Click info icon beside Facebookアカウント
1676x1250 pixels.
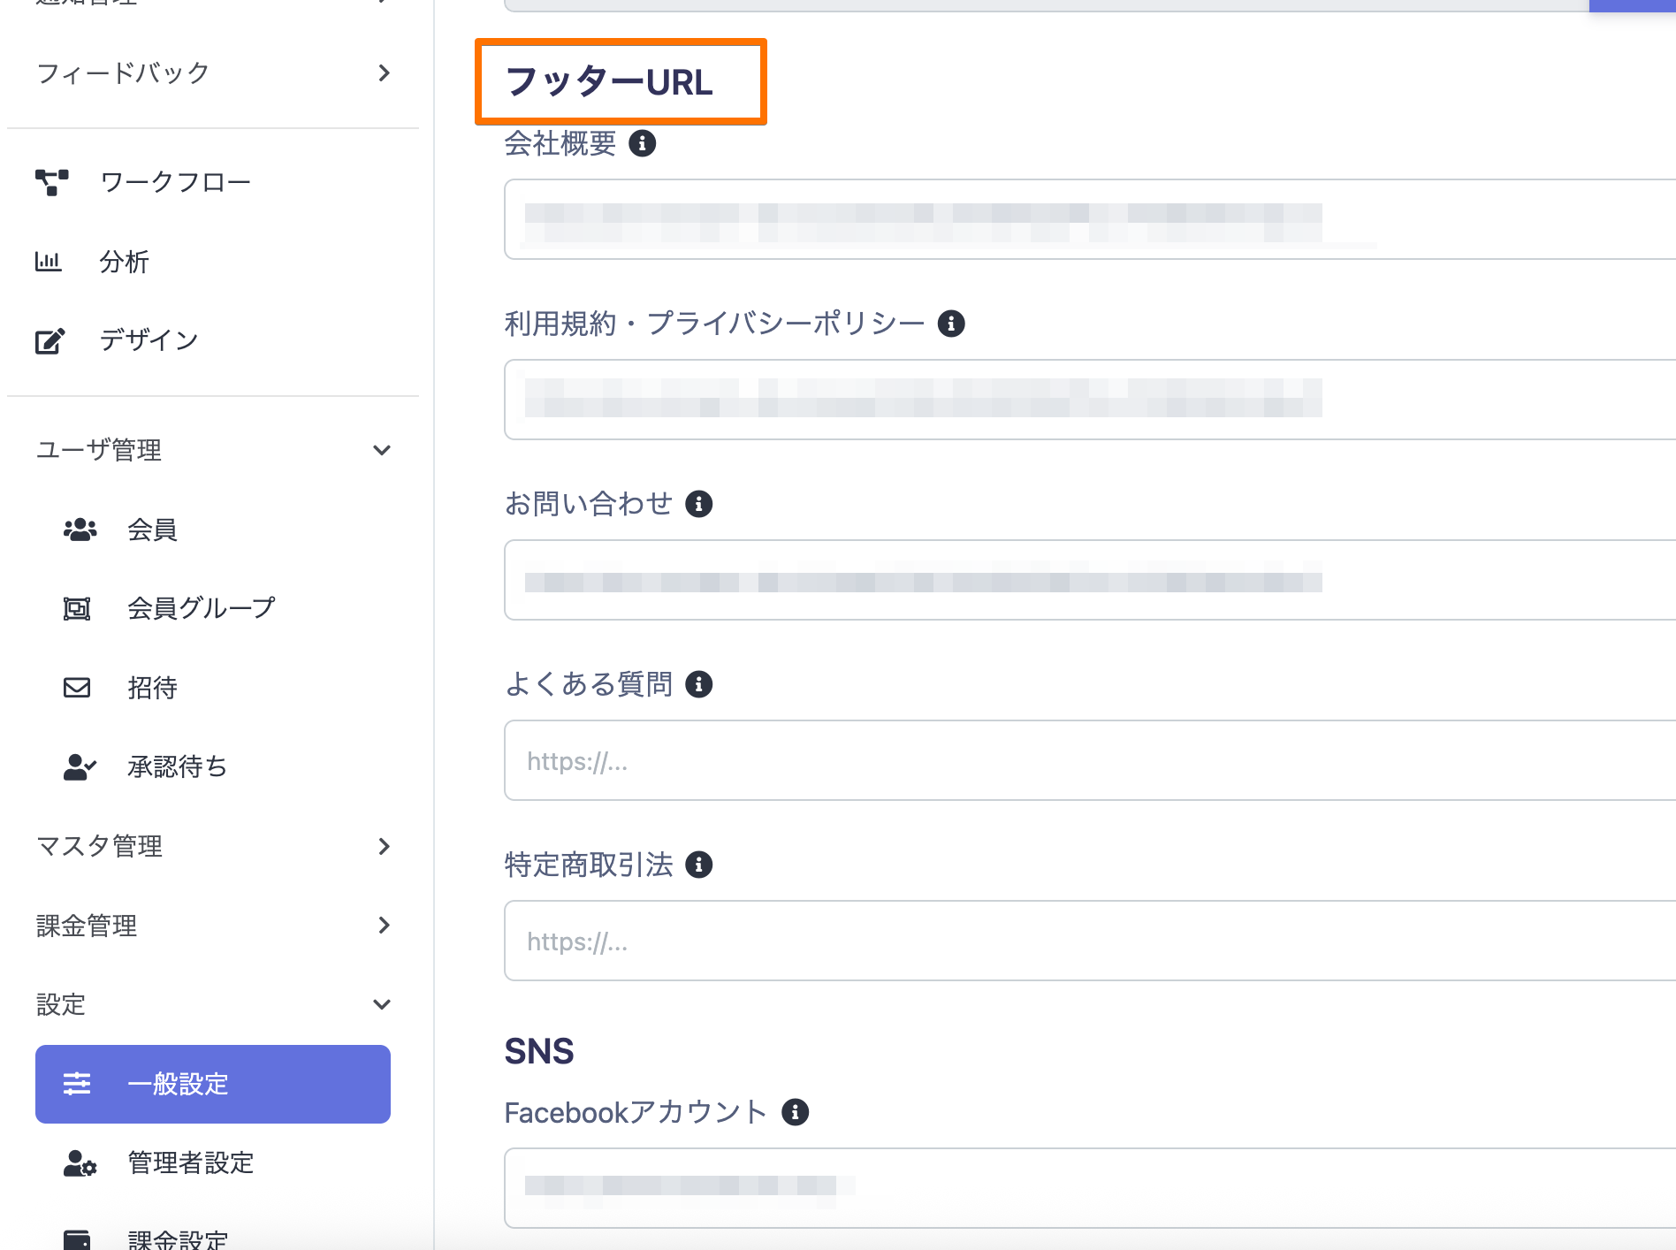[x=796, y=1112]
